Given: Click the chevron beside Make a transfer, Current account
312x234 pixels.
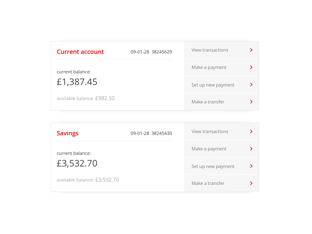Looking at the screenshot, I should 251,102.
